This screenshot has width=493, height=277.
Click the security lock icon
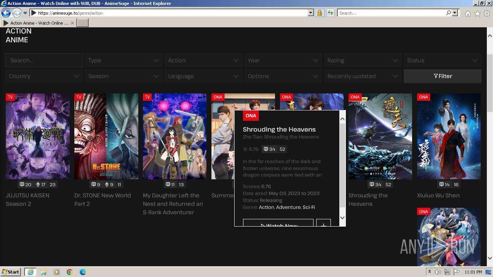coord(319,13)
